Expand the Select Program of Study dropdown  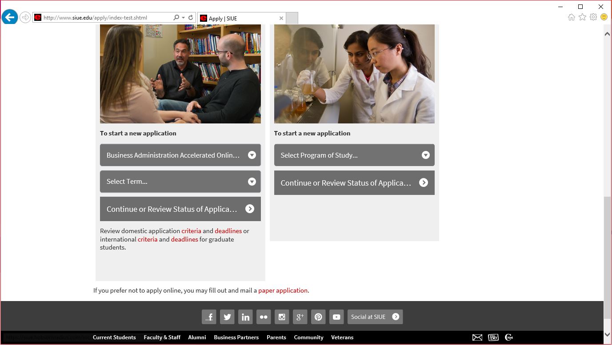354,155
